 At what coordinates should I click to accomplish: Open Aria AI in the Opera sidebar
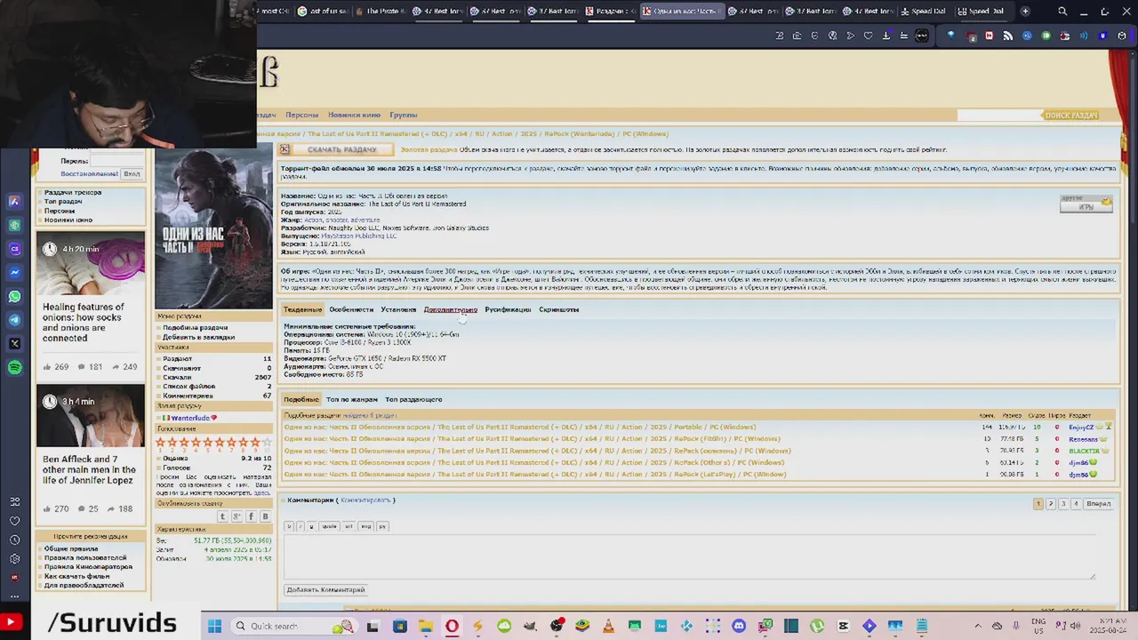click(x=14, y=202)
